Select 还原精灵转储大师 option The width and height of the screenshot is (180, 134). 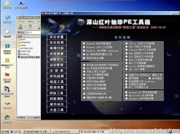(95, 94)
